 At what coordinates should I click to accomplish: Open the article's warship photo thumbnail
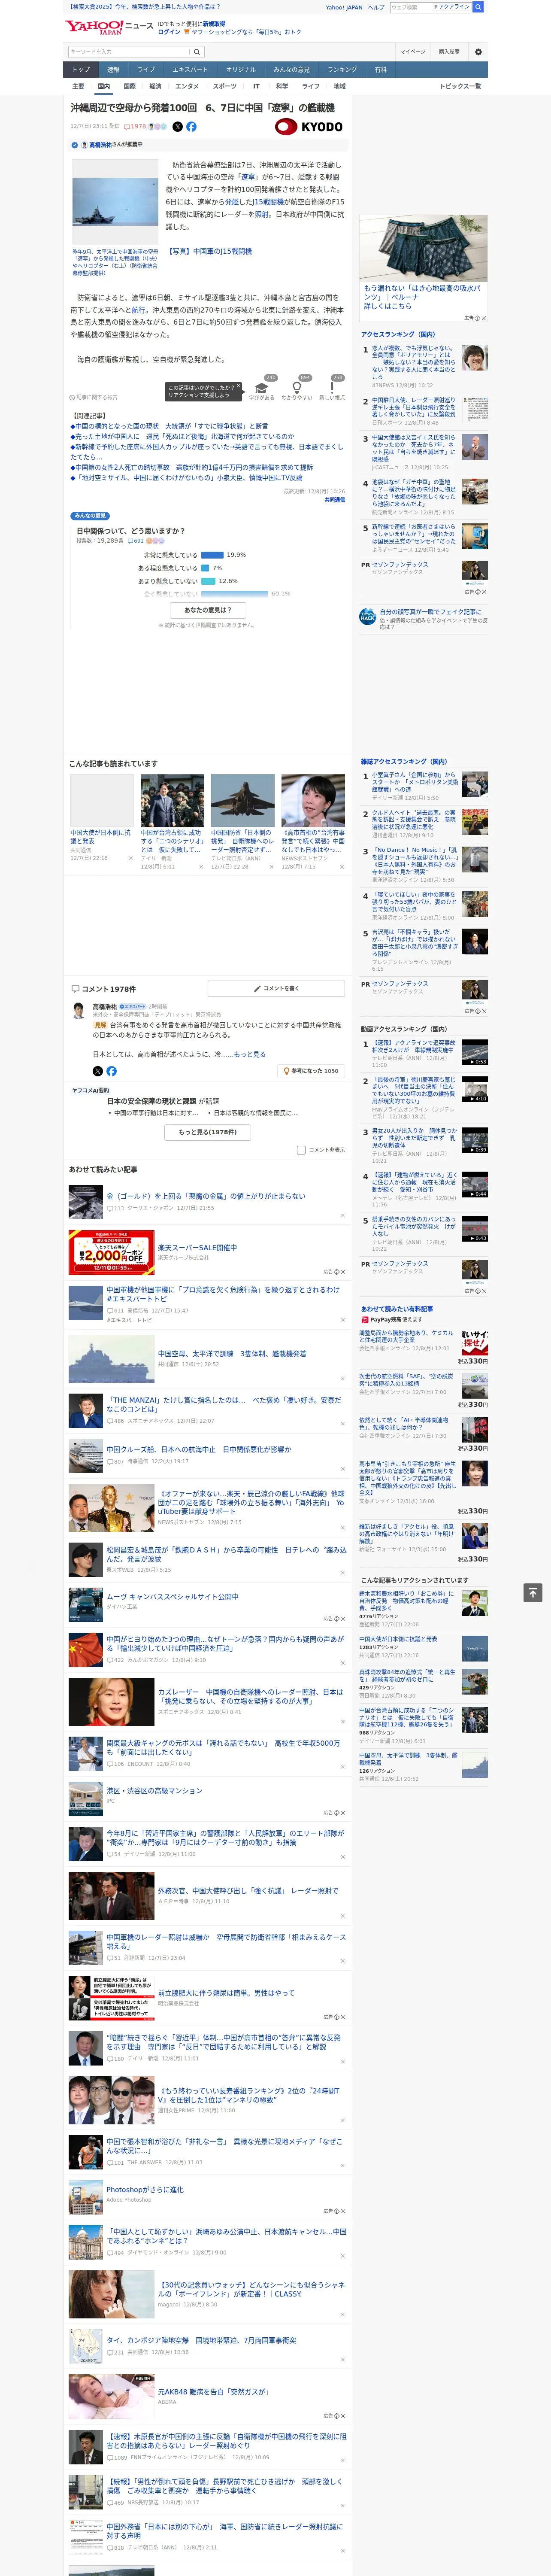click(115, 201)
